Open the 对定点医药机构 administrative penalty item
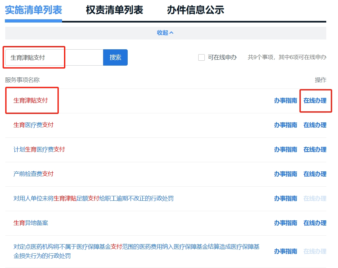Screen dimensions: 338x268 coord(136,247)
